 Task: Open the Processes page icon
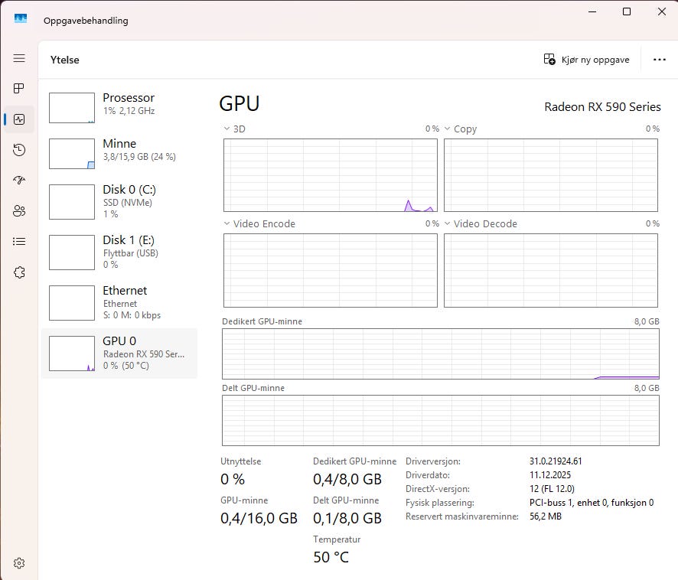[x=19, y=88]
